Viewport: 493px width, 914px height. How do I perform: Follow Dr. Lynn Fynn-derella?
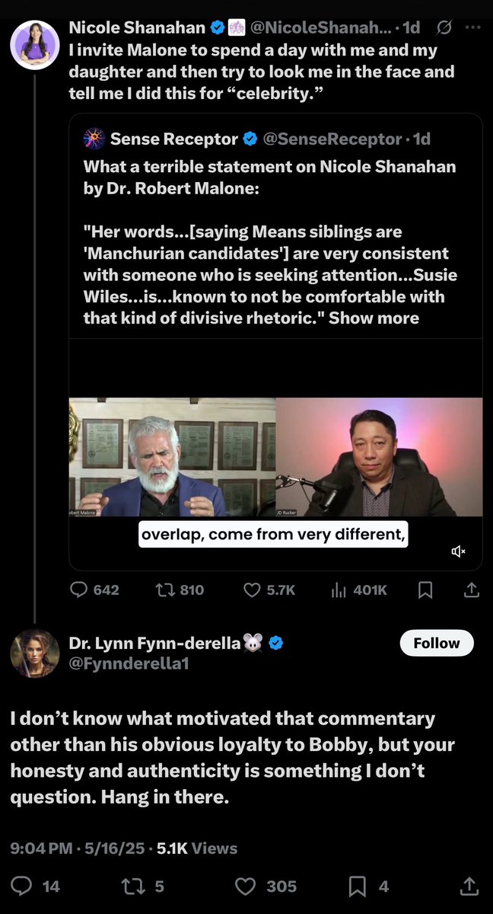[436, 643]
